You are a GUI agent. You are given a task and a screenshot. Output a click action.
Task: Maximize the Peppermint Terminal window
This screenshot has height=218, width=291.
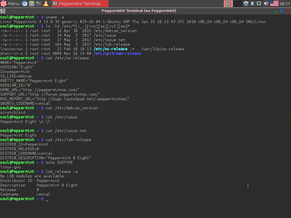coord(282,11)
